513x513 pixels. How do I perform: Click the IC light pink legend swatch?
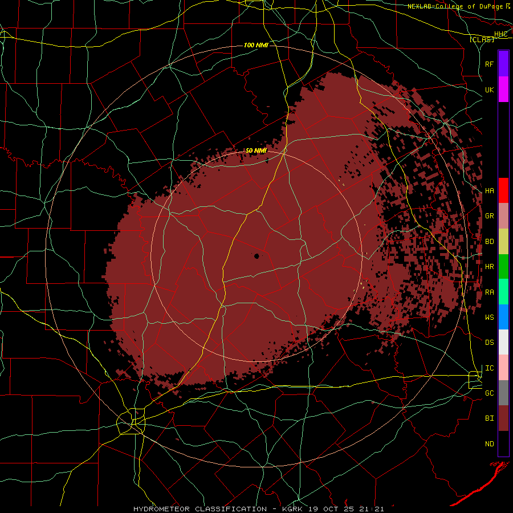pos(503,368)
